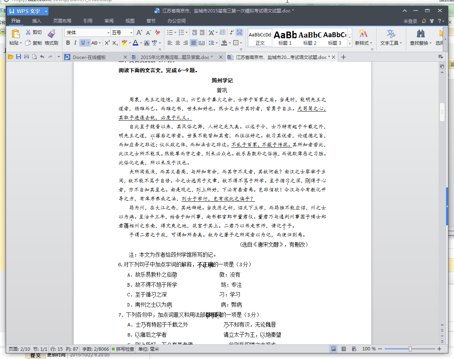Toggle character shading (gray A)
Viewport: 454px width, 359px height.
147,43
